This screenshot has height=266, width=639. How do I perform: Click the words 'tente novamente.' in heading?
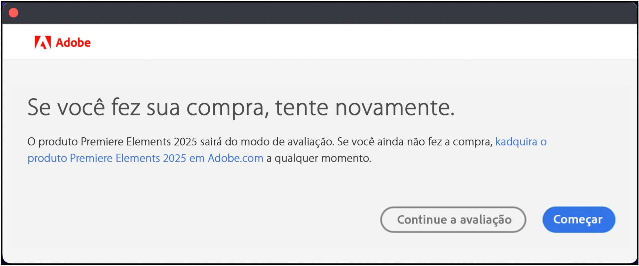click(365, 107)
